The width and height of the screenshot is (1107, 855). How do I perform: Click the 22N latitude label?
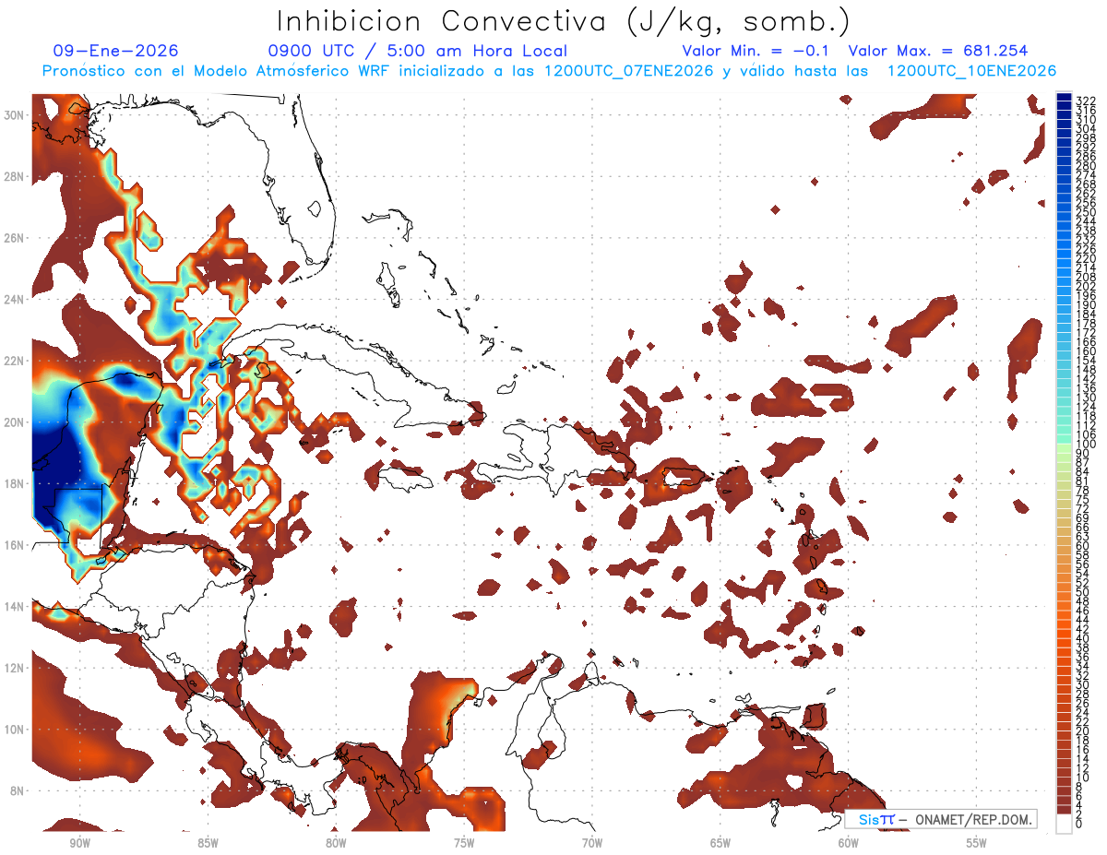14,361
